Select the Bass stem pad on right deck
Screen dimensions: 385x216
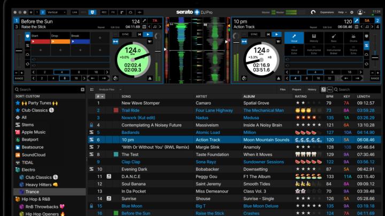(x=334, y=38)
